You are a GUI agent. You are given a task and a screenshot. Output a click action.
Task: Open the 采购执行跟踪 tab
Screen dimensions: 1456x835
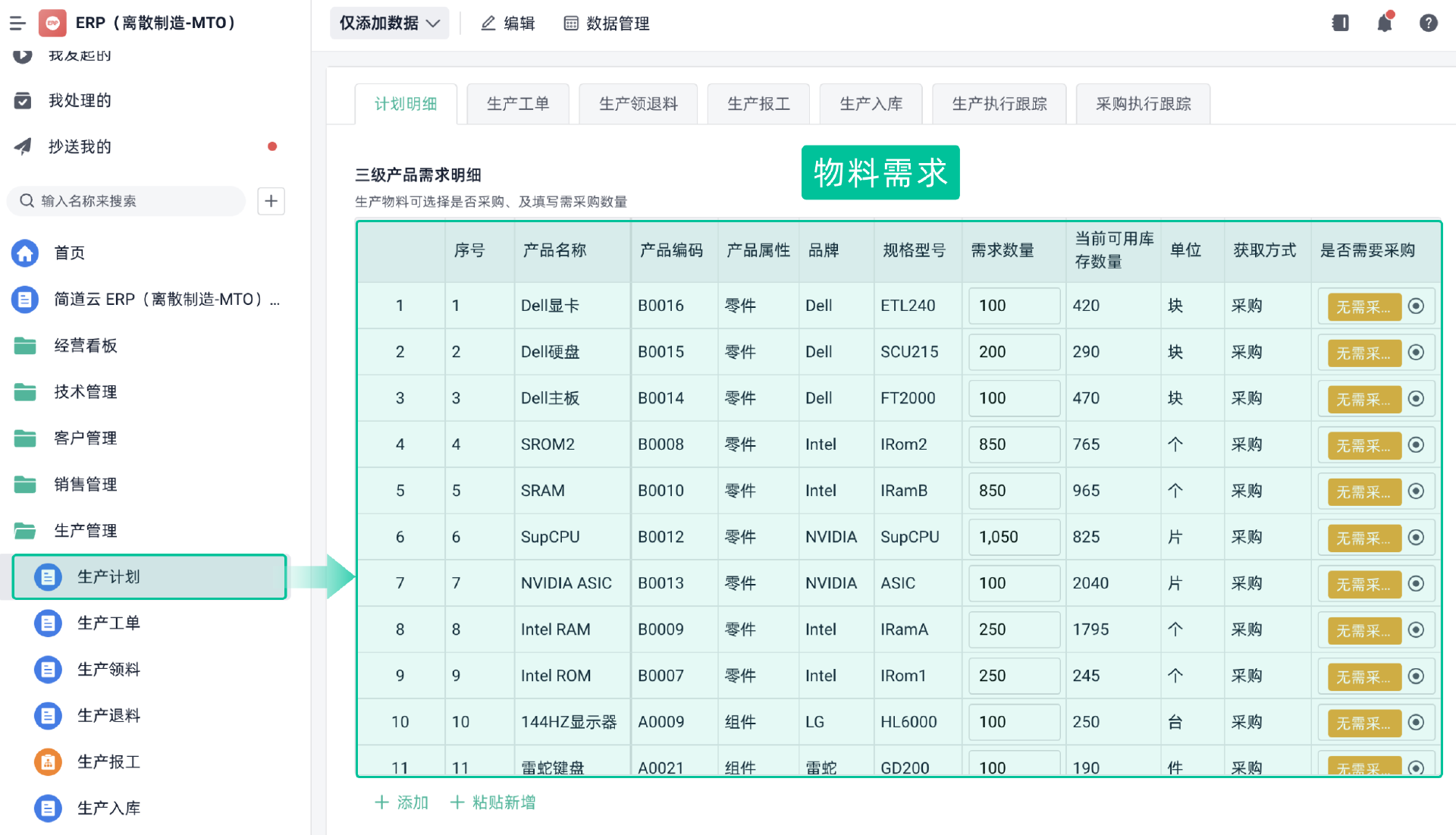[x=1142, y=104]
